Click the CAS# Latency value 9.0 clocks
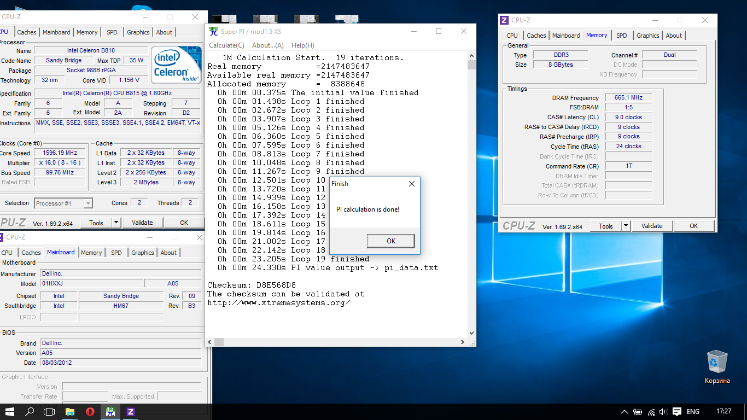The height and width of the screenshot is (420, 747). (628, 117)
